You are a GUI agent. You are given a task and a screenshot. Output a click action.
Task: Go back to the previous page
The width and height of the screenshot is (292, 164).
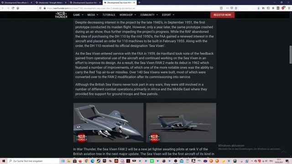coord(3,8)
